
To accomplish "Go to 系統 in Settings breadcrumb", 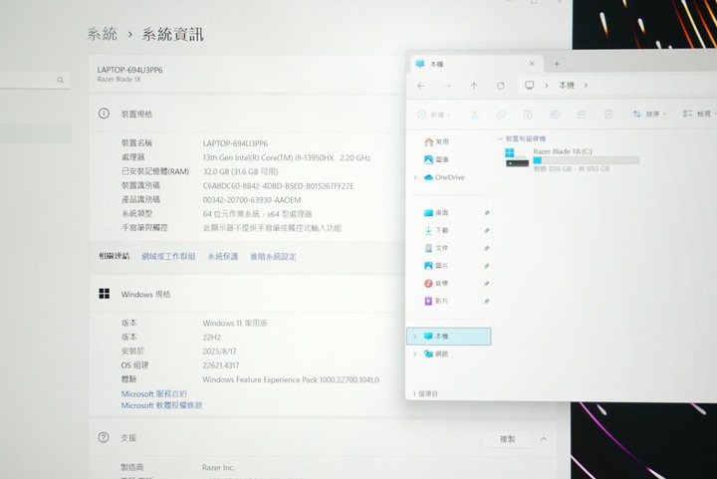I will click(x=103, y=34).
